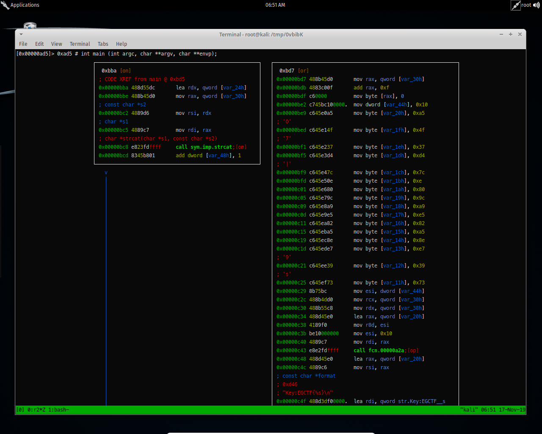Click the [or] label of 0xbd7 node
This screenshot has height=434, width=542.
coord(303,71)
